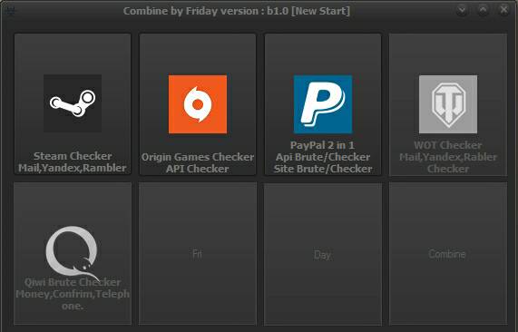The image size is (518, 332).
Task: Click the grayed World of Tanks logo
Action: 448,104
